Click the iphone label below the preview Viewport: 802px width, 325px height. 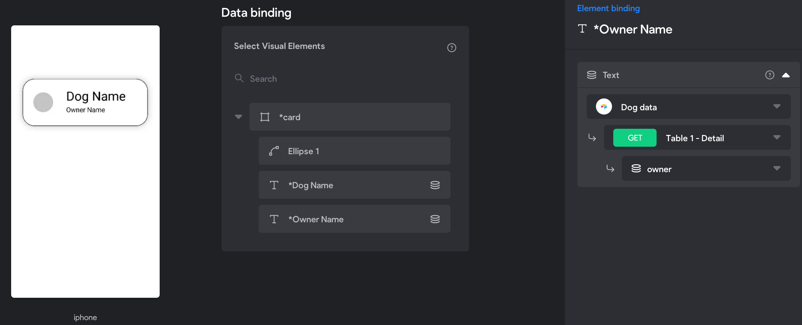point(85,317)
